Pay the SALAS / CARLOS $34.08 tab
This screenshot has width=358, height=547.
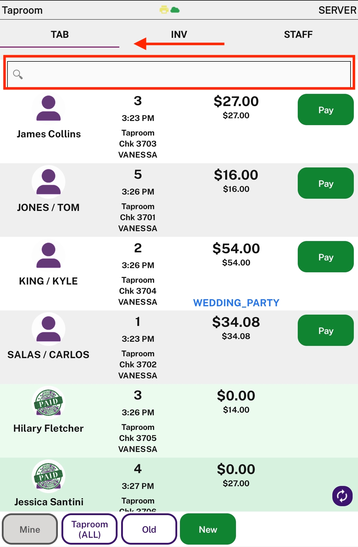coord(326,330)
